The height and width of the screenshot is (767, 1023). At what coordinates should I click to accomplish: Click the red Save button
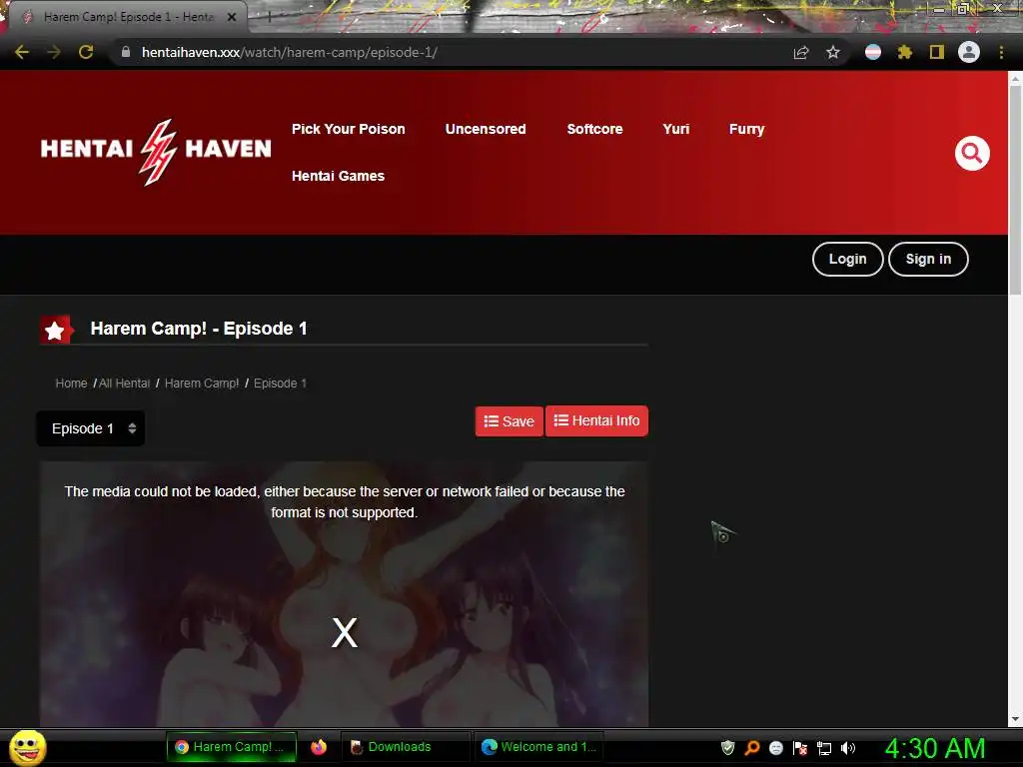pyautogui.click(x=509, y=421)
